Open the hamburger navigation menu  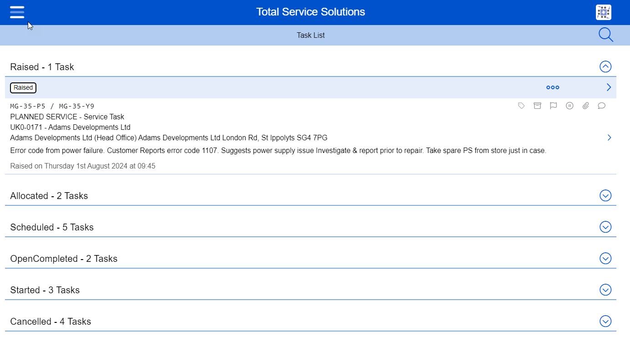tap(17, 12)
